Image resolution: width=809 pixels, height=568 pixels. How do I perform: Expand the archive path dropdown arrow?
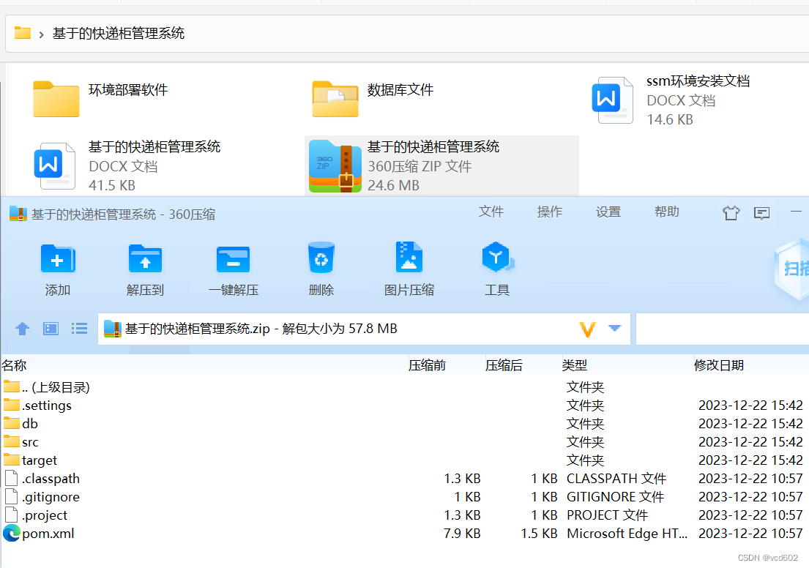point(614,328)
